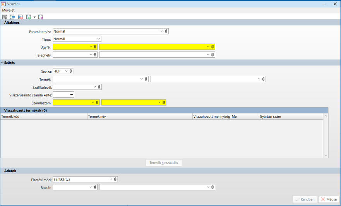The width and height of the screenshot is (341, 206).
Task: Click the Termék hozzáadás button
Action: [x=164, y=163]
